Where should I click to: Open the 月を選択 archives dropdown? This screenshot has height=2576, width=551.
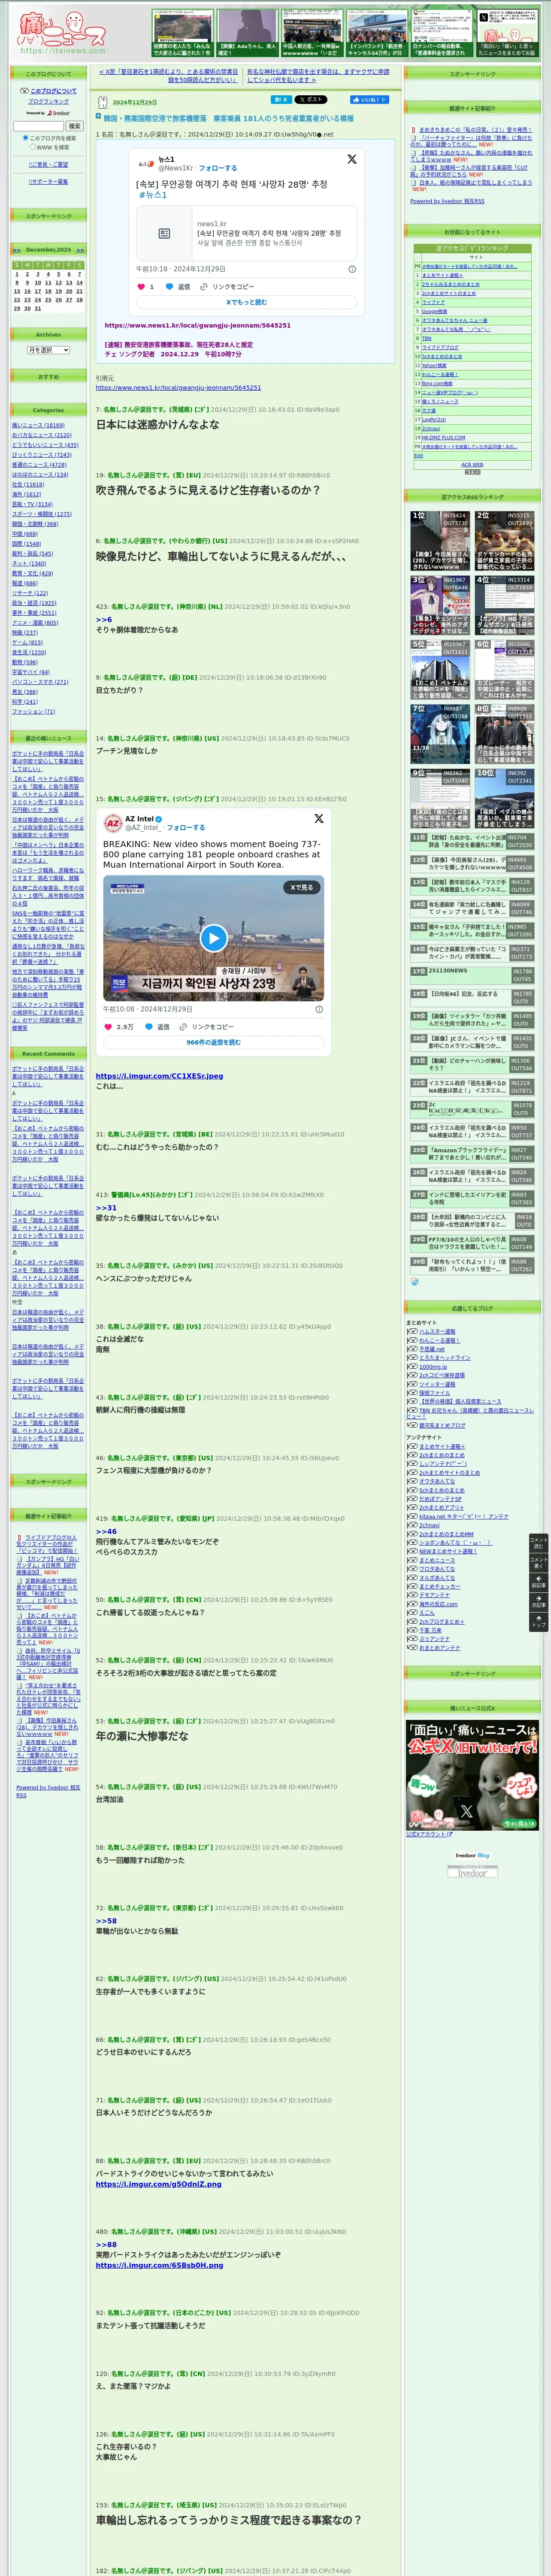[48, 350]
